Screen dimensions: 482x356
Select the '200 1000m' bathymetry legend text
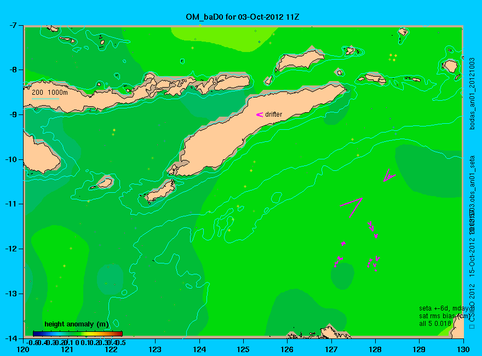[50, 92]
